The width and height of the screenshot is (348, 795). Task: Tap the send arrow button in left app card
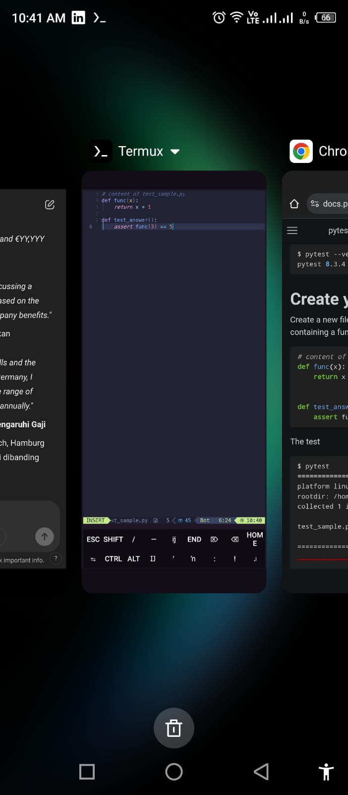pos(45,536)
